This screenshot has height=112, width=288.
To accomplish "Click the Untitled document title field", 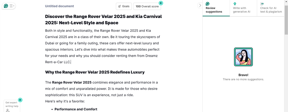I will tap(59, 6).
